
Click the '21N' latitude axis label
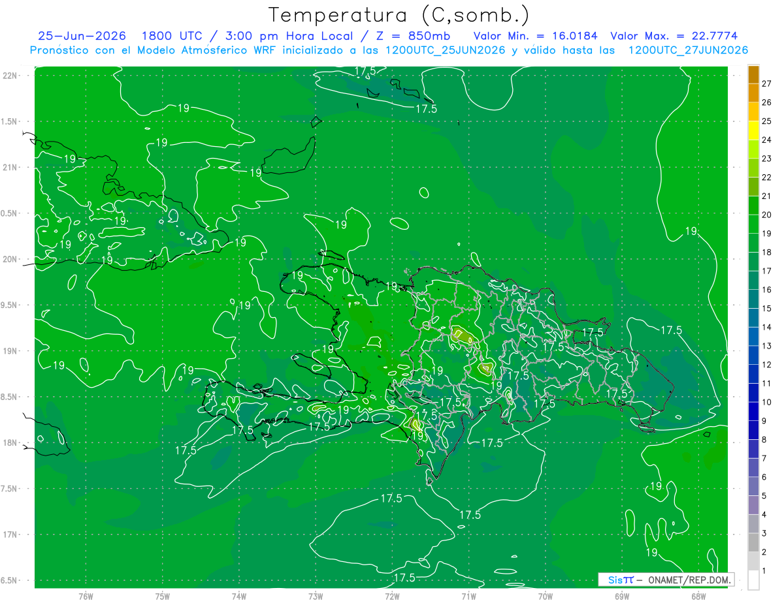tap(10, 167)
